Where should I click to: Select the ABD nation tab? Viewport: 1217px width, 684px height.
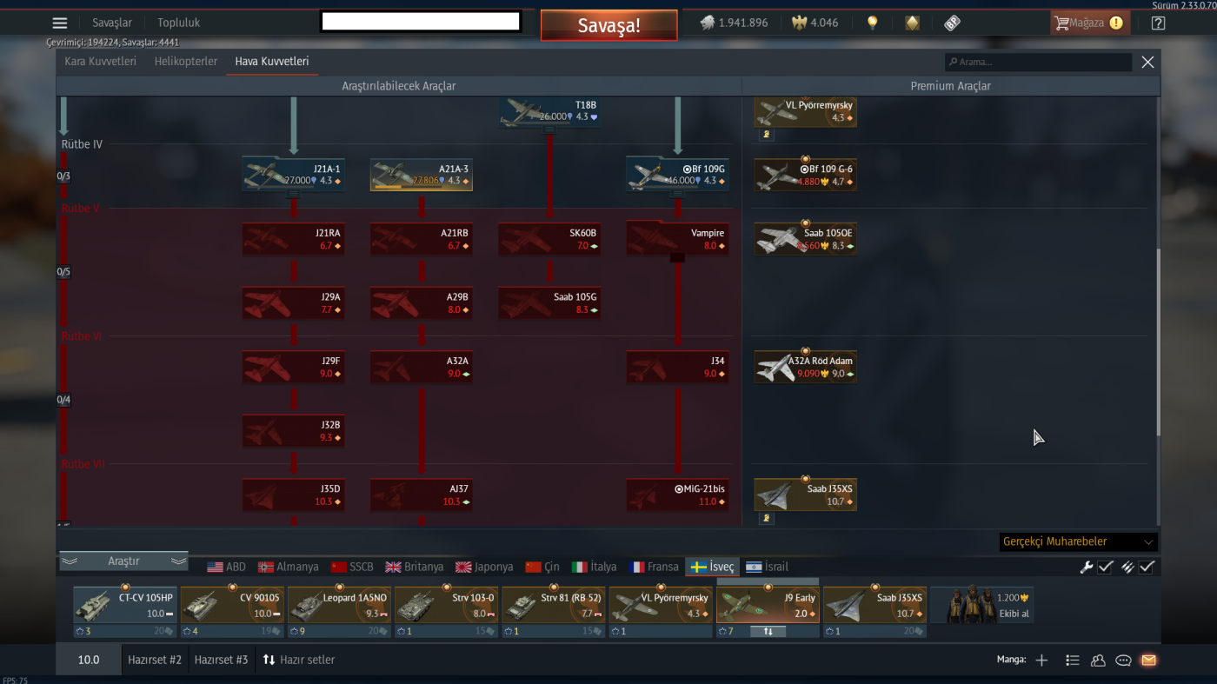point(226,567)
